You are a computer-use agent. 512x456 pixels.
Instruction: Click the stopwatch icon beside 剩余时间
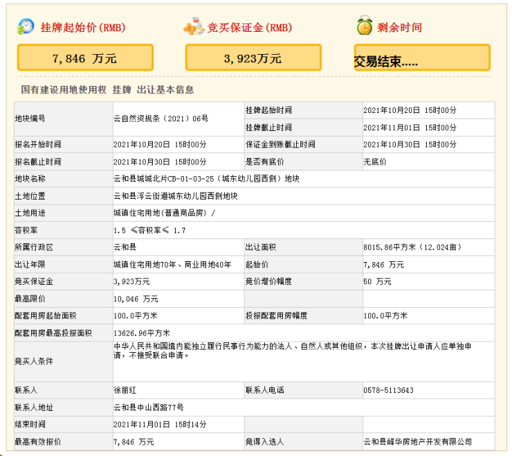tap(364, 27)
